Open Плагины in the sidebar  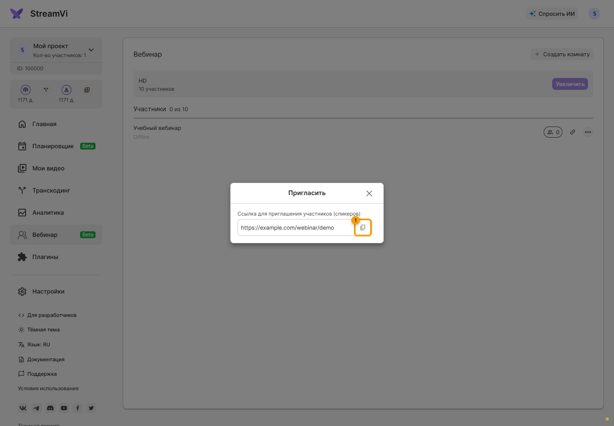(x=56, y=257)
